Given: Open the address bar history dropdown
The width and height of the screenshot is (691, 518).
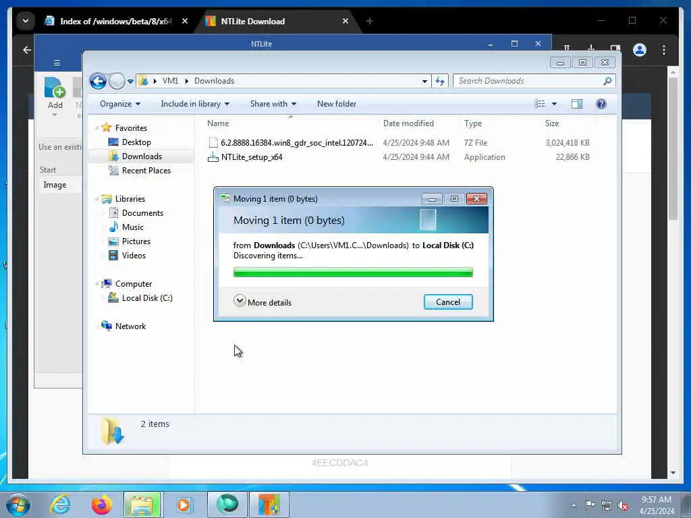Looking at the screenshot, I should pyautogui.click(x=424, y=82).
